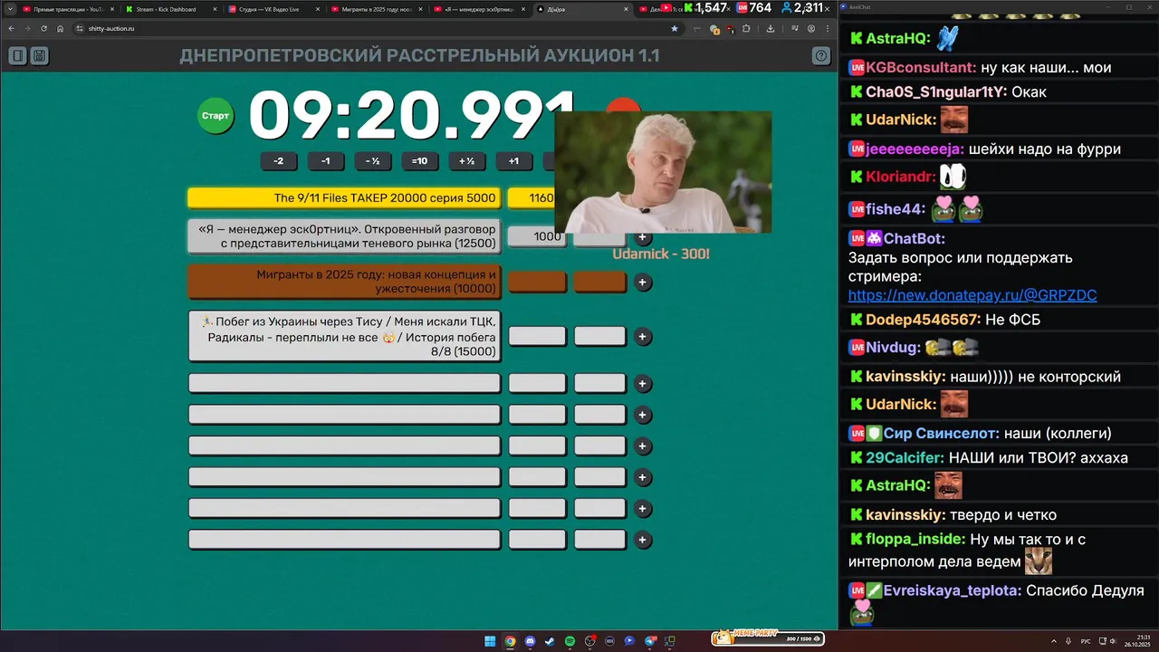Viewport: 1159px width, 652px height.
Task: Click the floppa_inside username in chat
Action: 914,539
